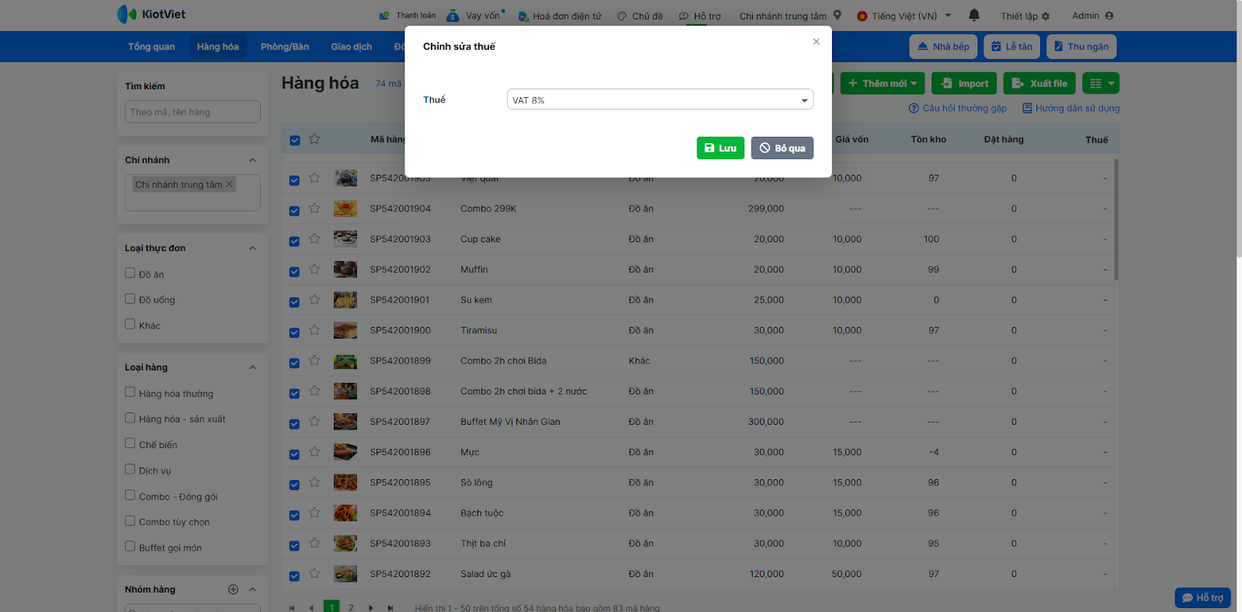Image resolution: width=1242 pixels, height=612 pixels.
Task: Check the Đồ uống menu type filter
Action: pyautogui.click(x=130, y=298)
